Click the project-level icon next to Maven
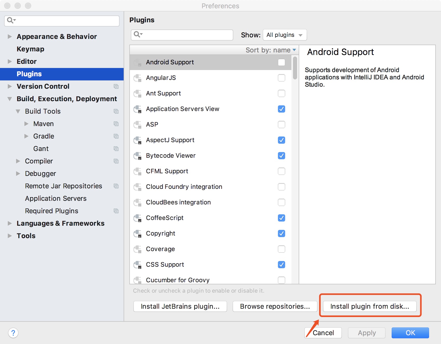The height and width of the screenshot is (344, 441). pos(116,124)
